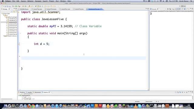Collapse the src folder node
Screen dimensions: 194x109
pyautogui.click(x=4, y=15)
